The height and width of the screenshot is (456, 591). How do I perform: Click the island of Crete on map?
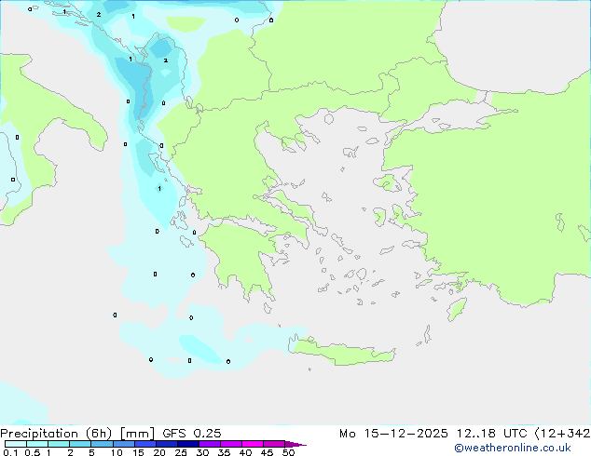(343, 353)
